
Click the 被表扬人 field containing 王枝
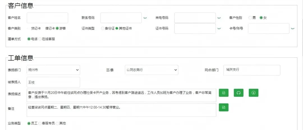click(x=53, y=82)
